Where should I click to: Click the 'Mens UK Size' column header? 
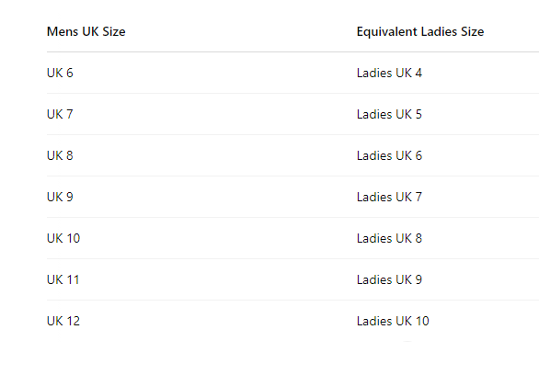(x=86, y=31)
